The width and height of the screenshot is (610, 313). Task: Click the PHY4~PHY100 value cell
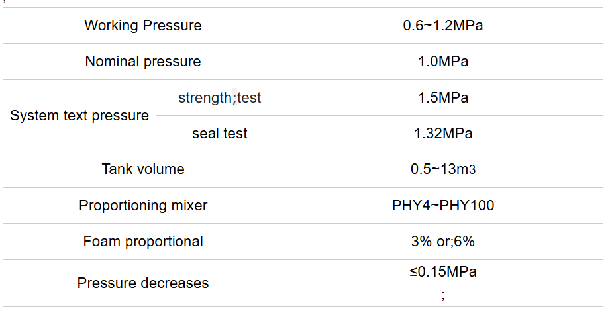point(442,206)
